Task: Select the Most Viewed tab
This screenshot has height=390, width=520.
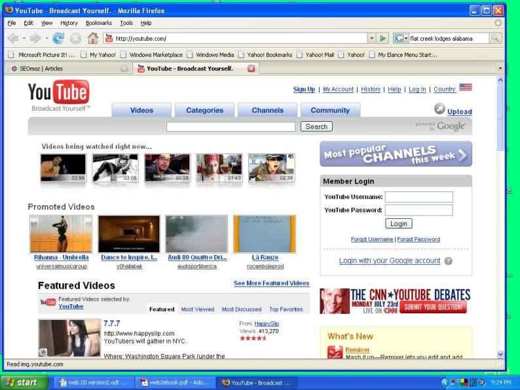Action: 197,309
